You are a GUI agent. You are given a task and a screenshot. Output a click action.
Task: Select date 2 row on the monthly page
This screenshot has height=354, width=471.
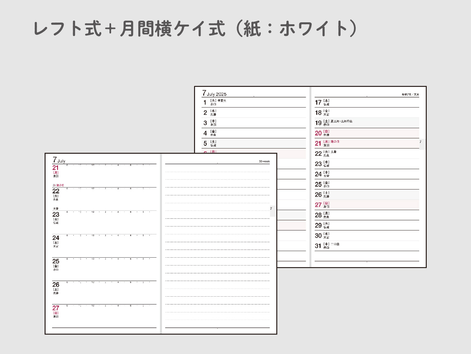254,112
